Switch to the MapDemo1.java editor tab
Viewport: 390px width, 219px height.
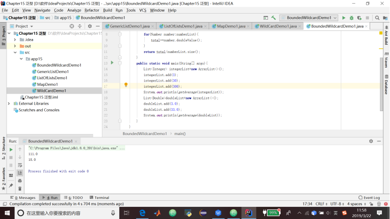pos(231,26)
